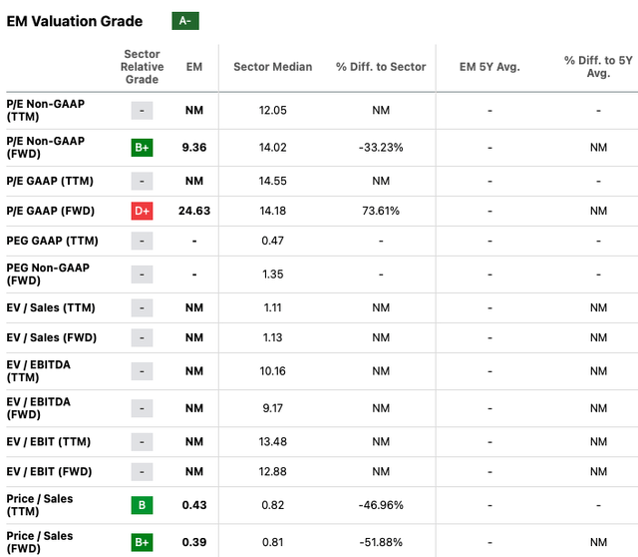The image size is (638, 557).
Task: Click the B+ grade for P/E Non-GAAP (FWD)
Action: click(143, 148)
